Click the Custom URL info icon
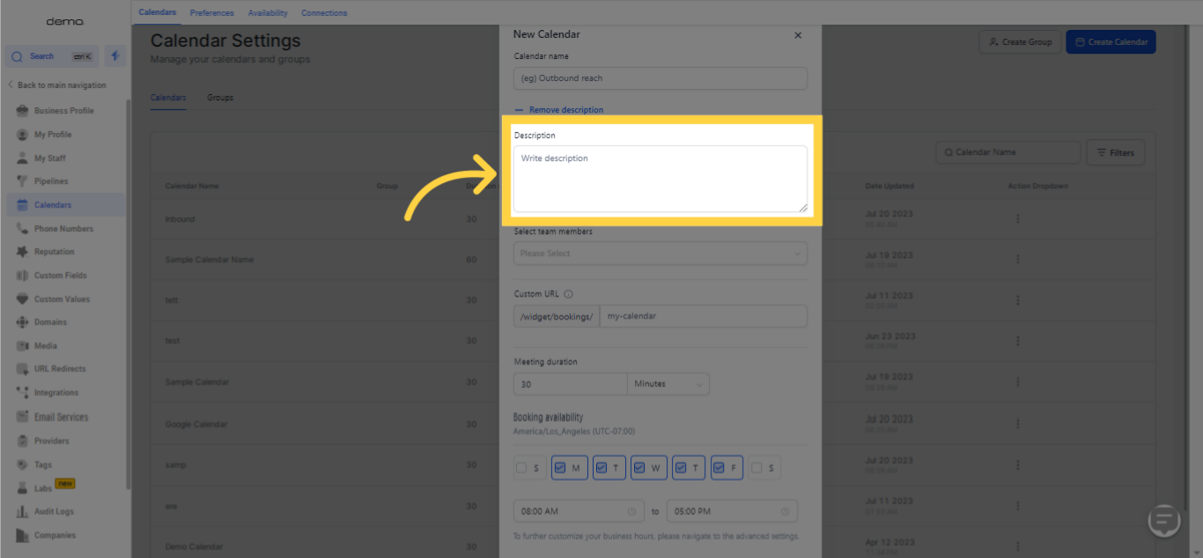This screenshot has width=1203, height=558. point(568,294)
